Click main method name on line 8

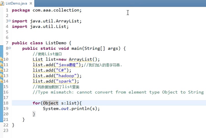pyautogui.click(x=77, y=48)
